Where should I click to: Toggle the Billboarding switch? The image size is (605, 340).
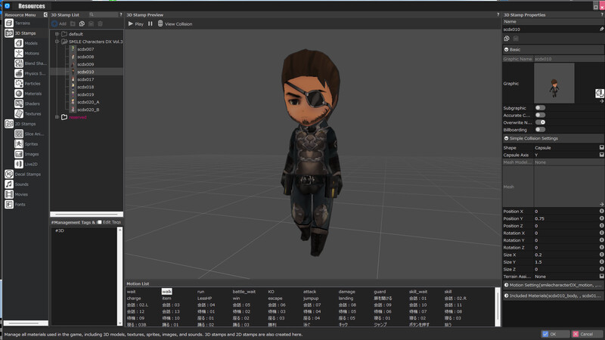540,129
